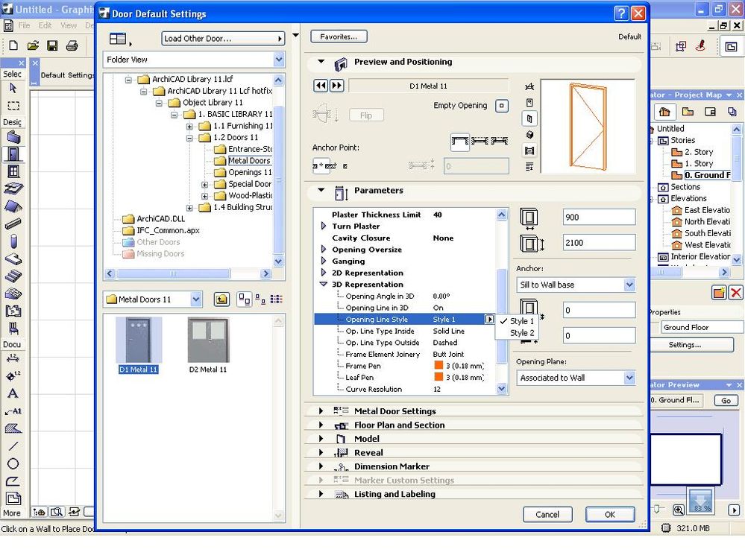
Task: Select 2. Story in Project Map
Action: pyautogui.click(x=699, y=152)
